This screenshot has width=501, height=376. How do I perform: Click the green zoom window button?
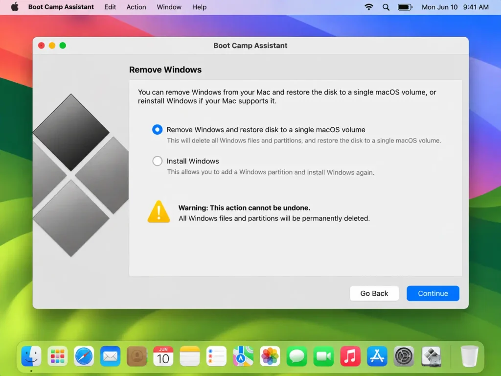pos(63,46)
